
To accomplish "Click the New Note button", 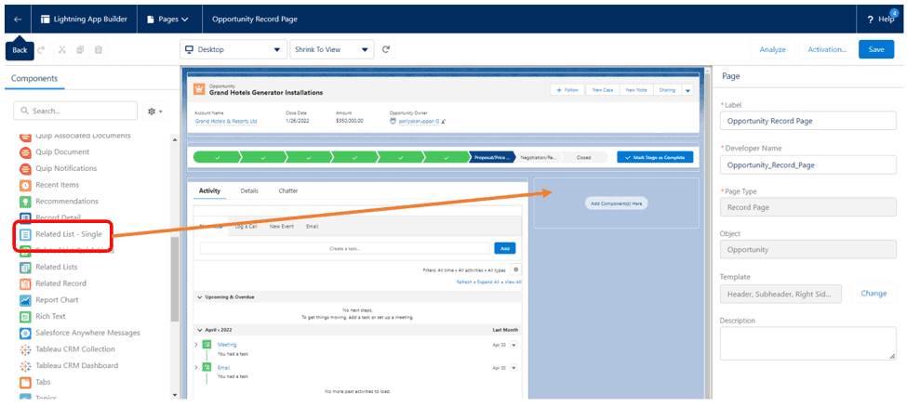I will (636, 90).
